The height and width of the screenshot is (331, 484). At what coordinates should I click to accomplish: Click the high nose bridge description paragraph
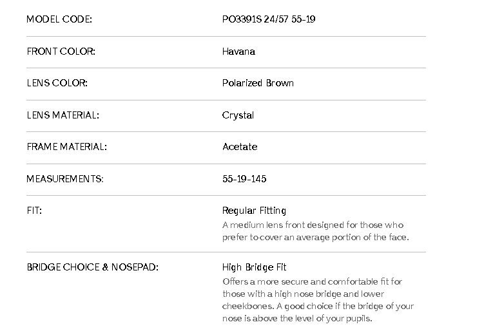pos(318,300)
